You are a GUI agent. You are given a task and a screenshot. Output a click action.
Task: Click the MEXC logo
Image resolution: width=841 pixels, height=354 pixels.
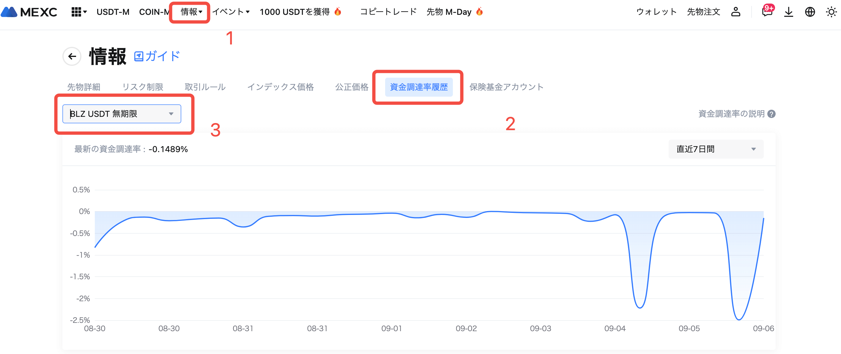[29, 12]
